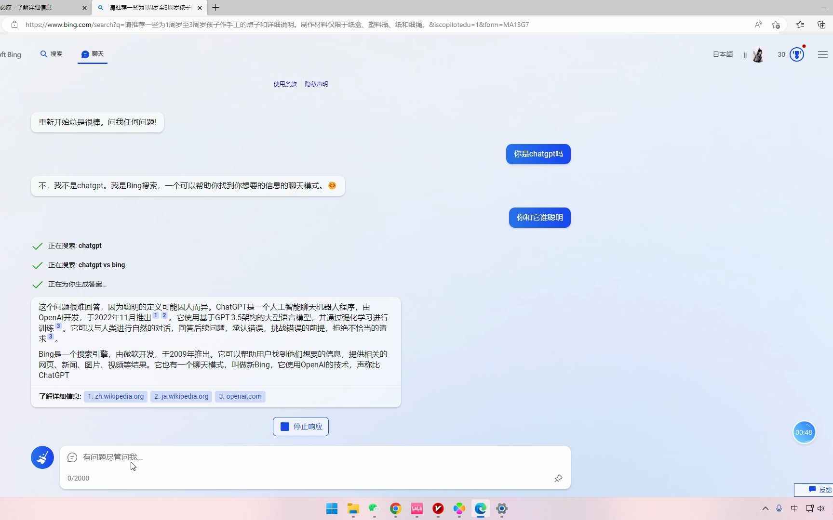Click the new topic broom icon

42,457
